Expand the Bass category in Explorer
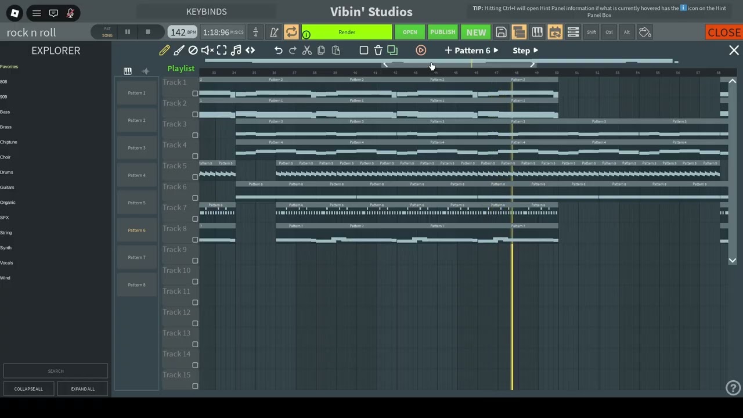The height and width of the screenshot is (418, 743). pos(5,112)
